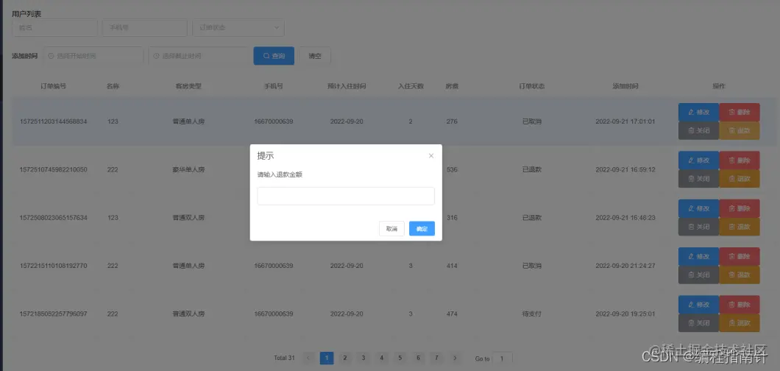This screenshot has height=371, width=780.
Task: Click the 豪华单人房 room type cell
Action: pos(188,169)
